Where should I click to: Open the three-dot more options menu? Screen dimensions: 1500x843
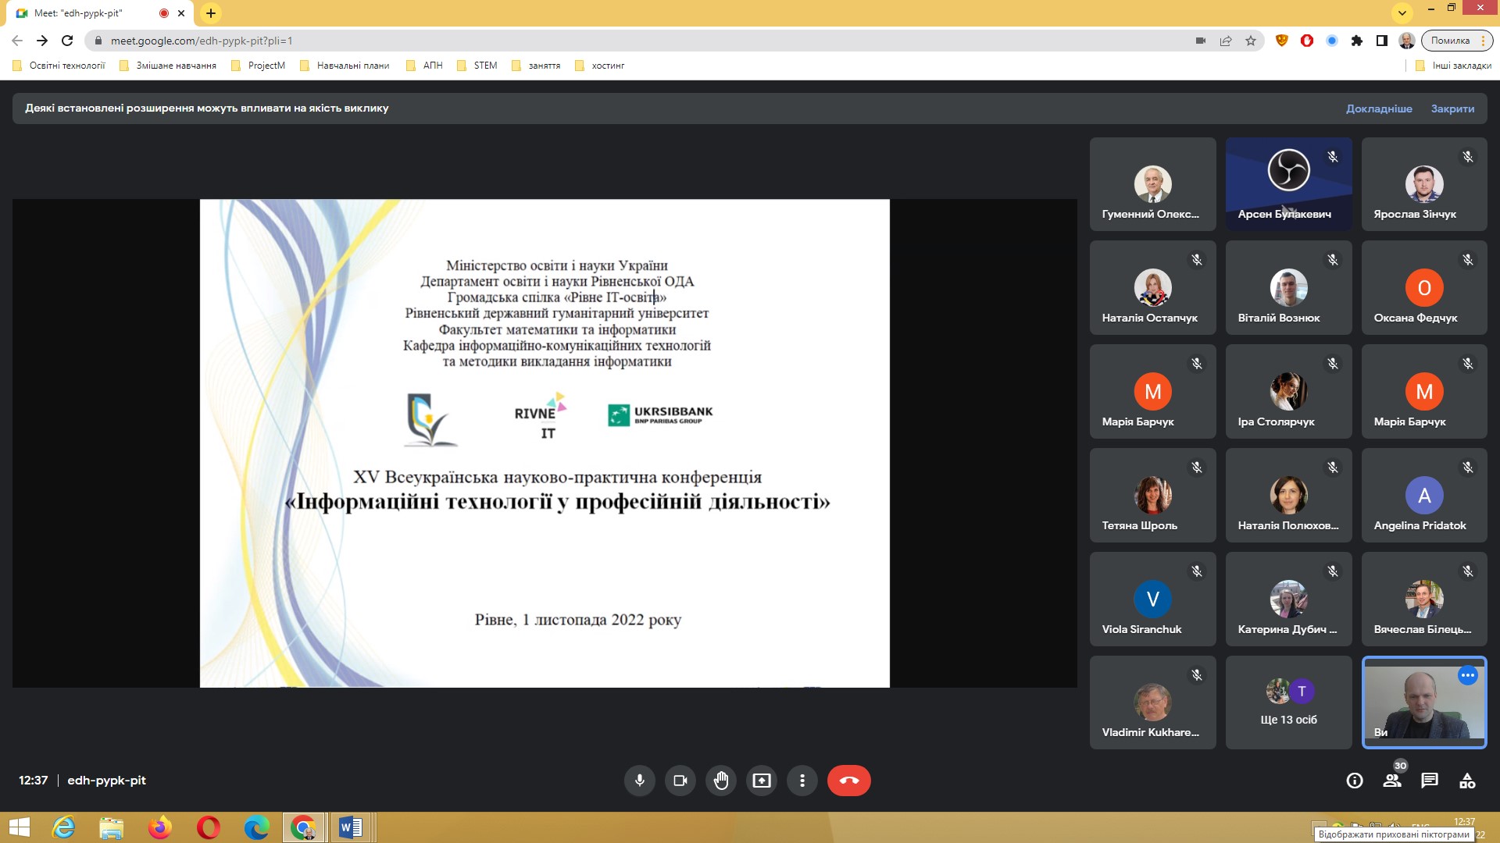(x=802, y=781)
